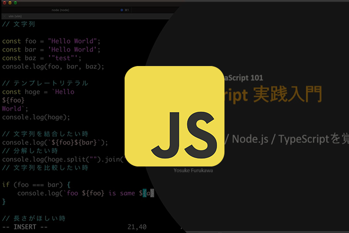Click the 'foo ${foo} is same' template line
This screenshot has width=349, height=233.
pyautogui.click(x=86, y=193)
